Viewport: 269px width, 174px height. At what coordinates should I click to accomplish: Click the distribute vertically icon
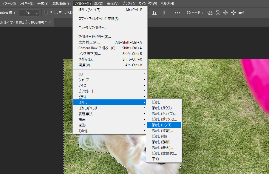pyautogui.click(x=165, y=13)
